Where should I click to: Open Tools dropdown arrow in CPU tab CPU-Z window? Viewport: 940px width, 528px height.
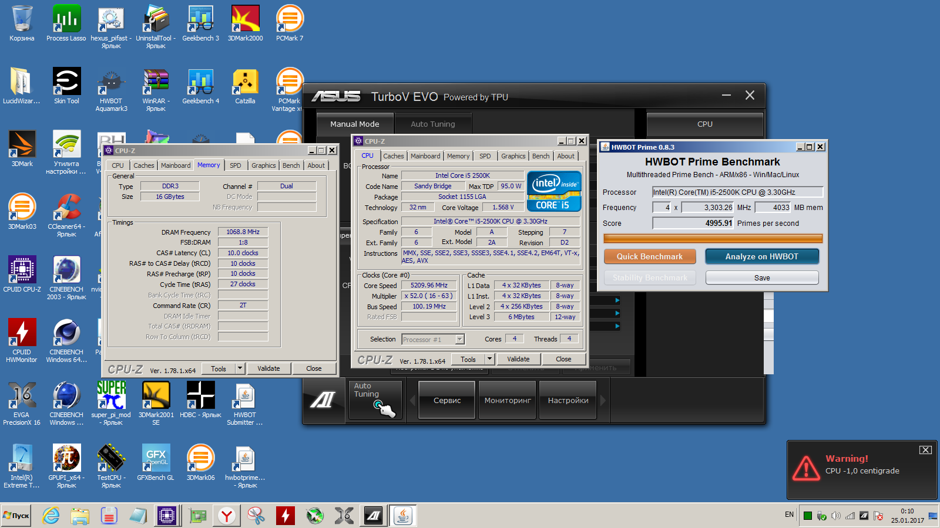[x=489, y=359]
